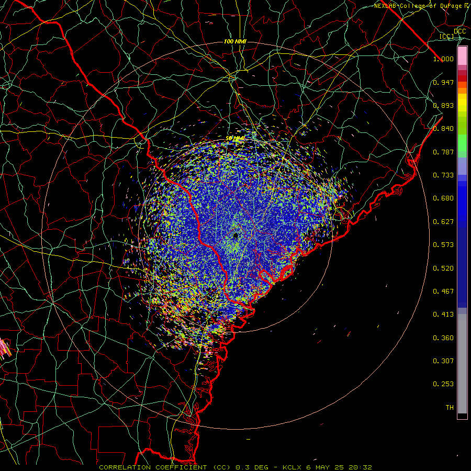Click the 20:32 timestamp text
This screenshot has height=471, width=471.
(360, 467)
